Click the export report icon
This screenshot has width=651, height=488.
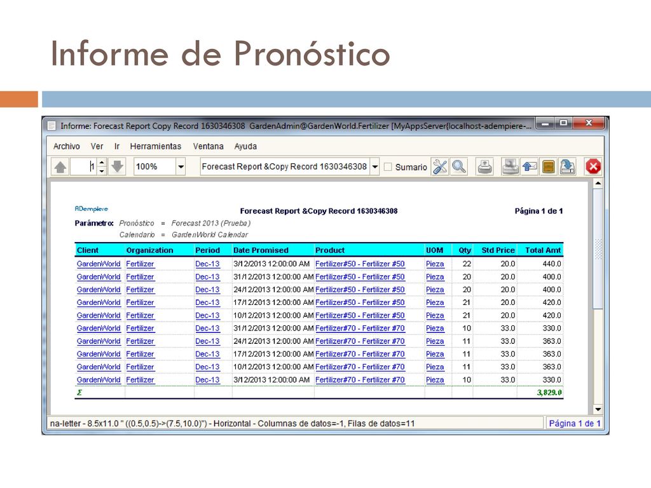coord(568,167)
